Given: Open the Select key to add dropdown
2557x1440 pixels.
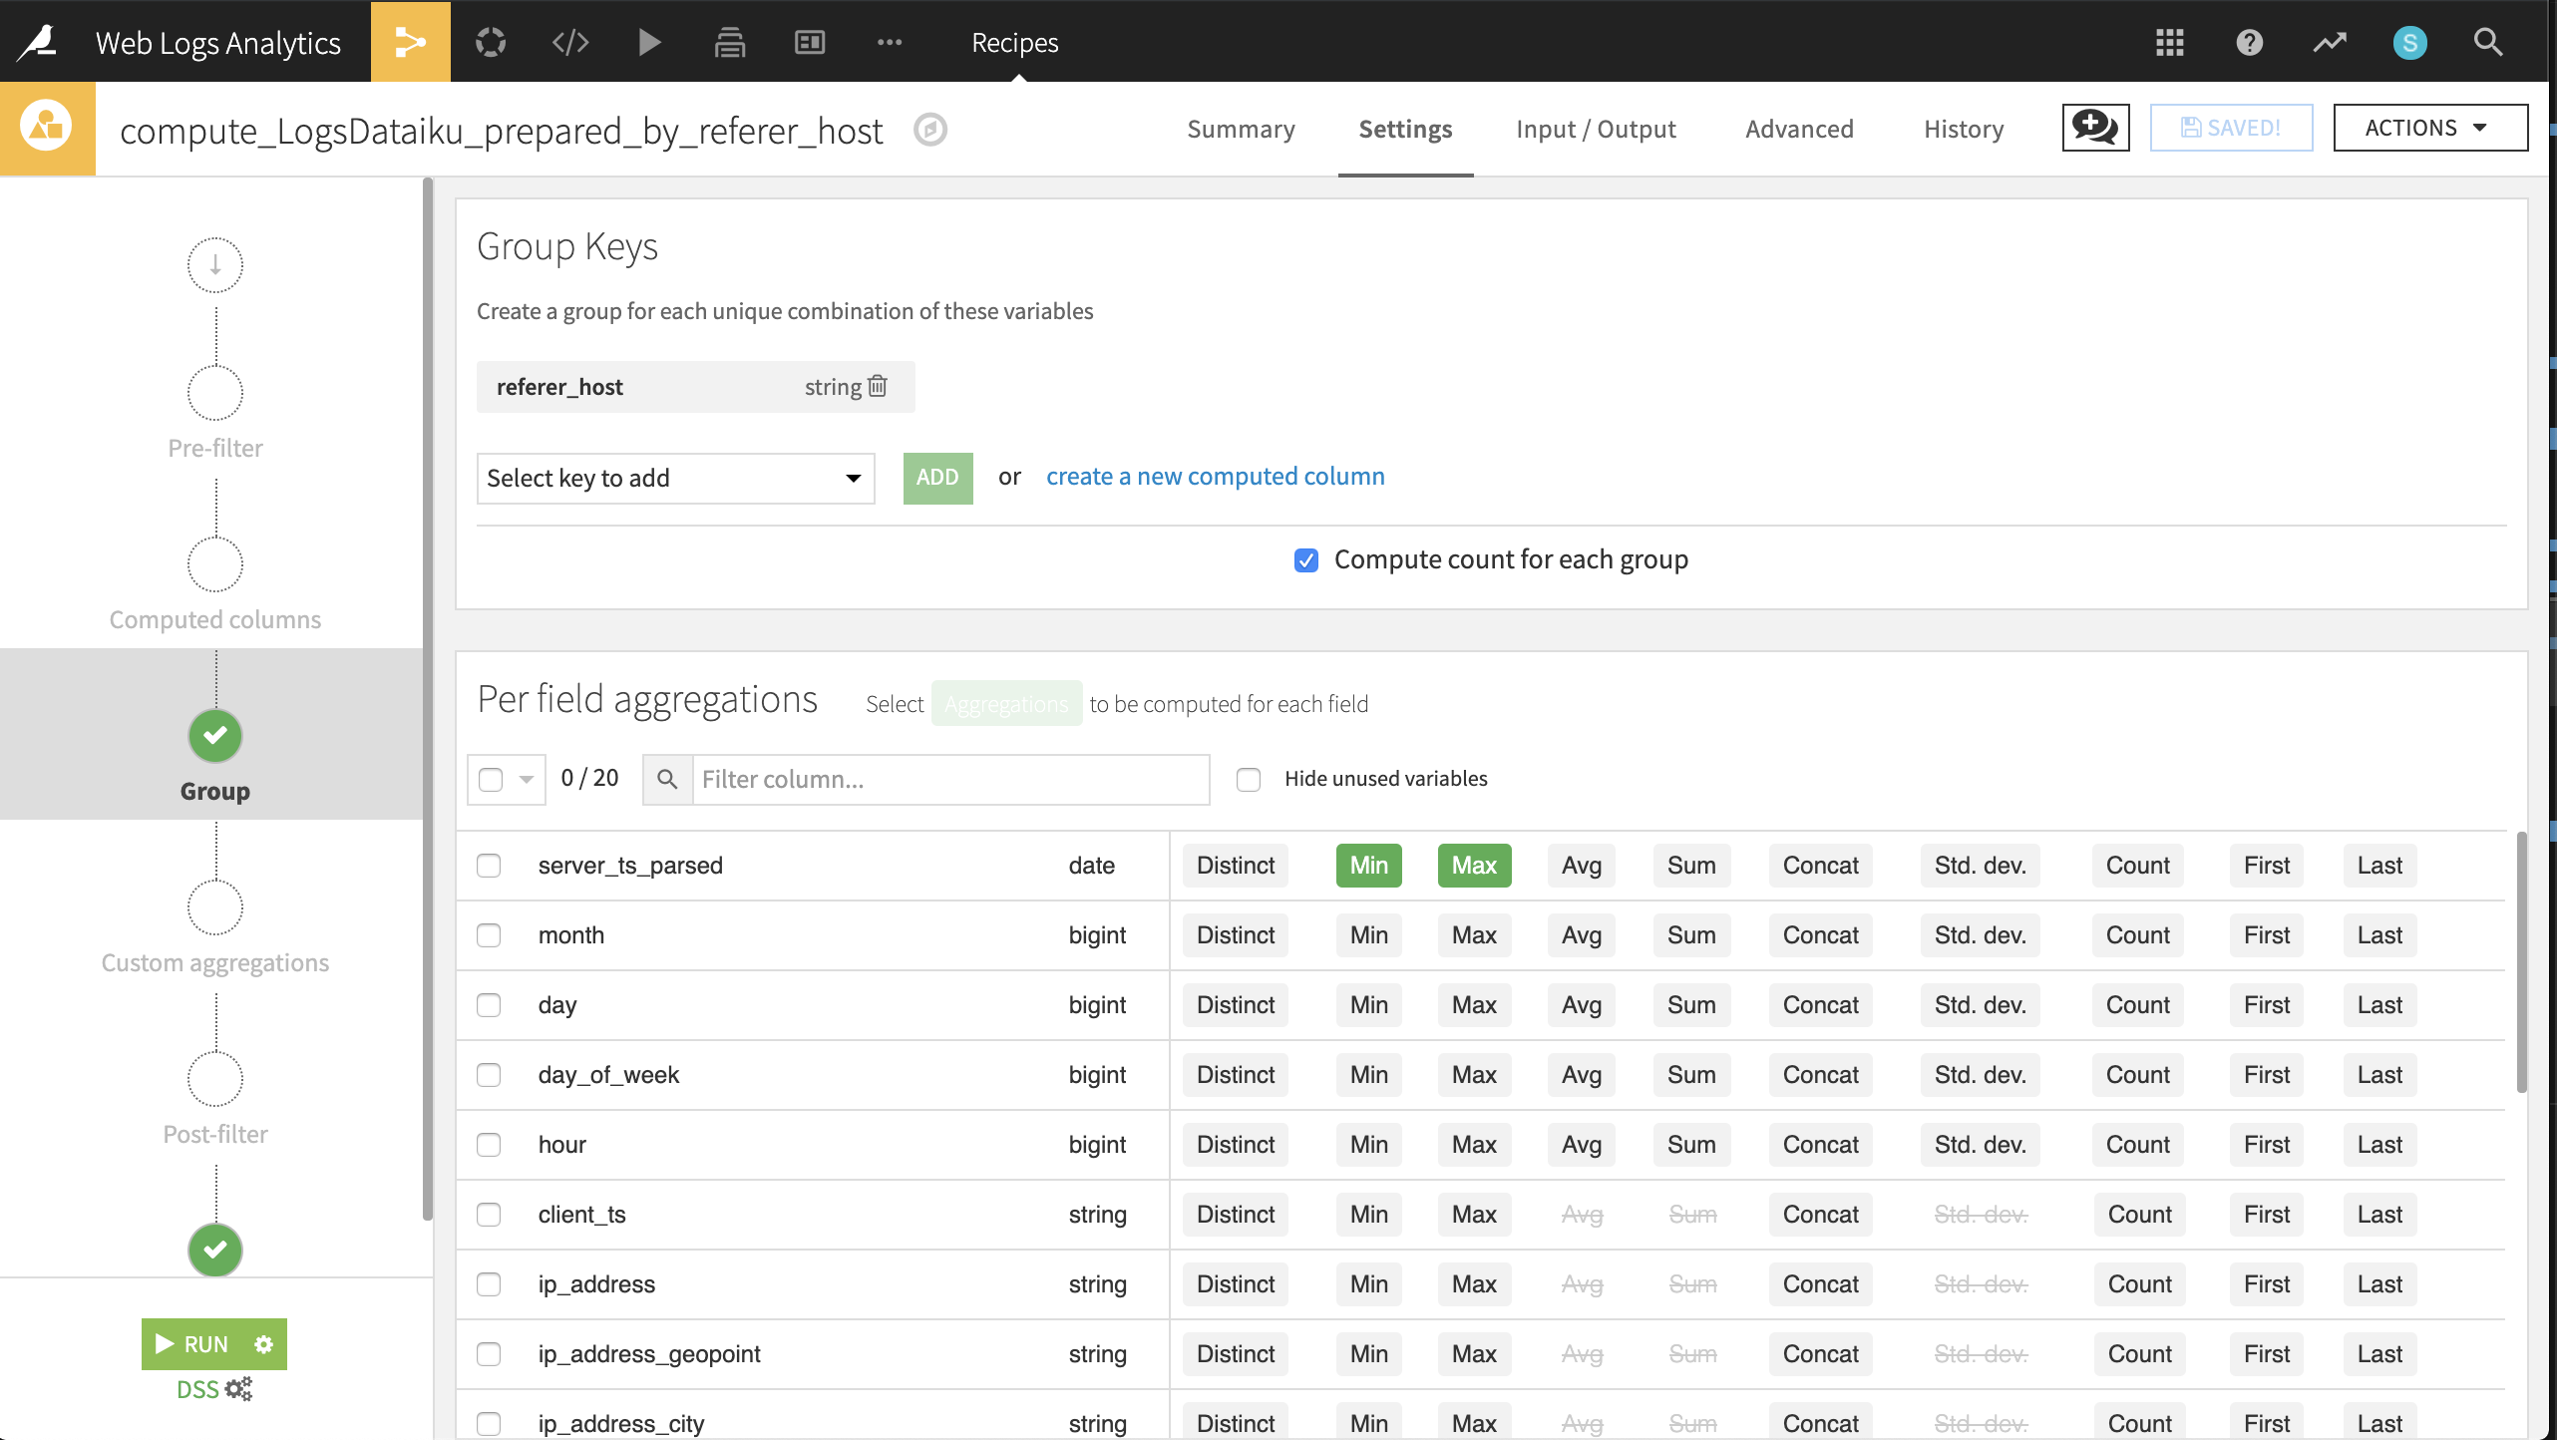Looking at the screenshot, I should (x=675, y=479).
